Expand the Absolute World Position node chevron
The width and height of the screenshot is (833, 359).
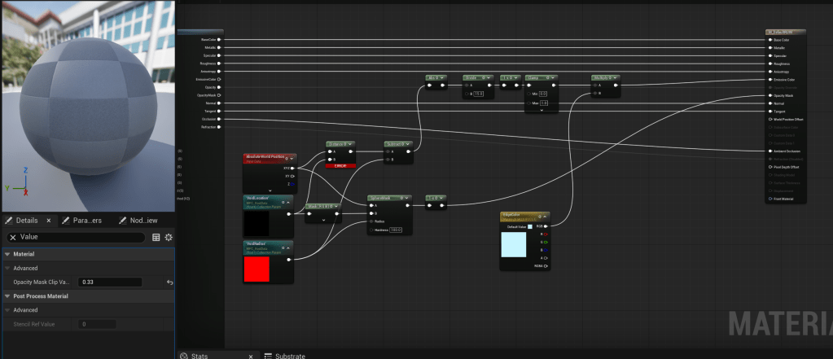pyautogui.click(x=269, y=190)
